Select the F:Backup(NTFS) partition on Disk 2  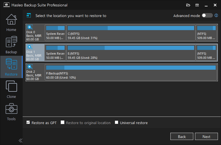pos(131,72)
